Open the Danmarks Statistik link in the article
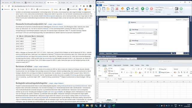The image size is (192, 108). pyautogui.click(x=58, y=27)
